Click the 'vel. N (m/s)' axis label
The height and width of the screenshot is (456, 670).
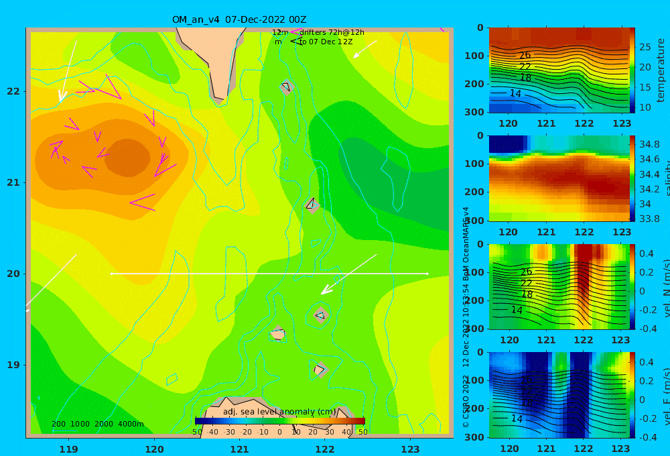click(666, 288)
